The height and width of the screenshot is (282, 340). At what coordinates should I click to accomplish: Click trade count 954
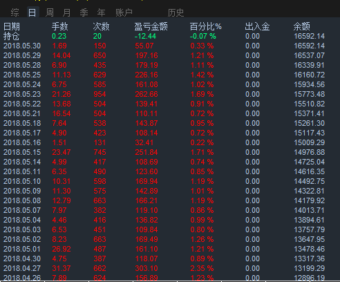pyautogui.click(x=100, y=94)
